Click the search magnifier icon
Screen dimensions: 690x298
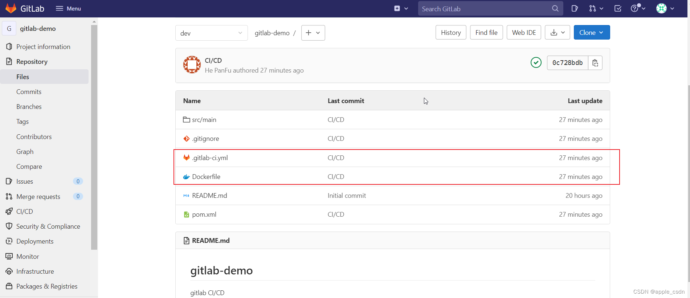click(x=555, y=8)
